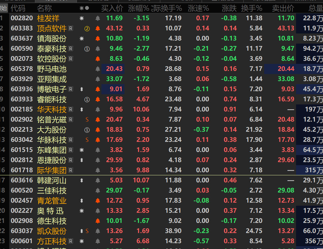Select stock 凯众股份
The image size is (323, 249).
coord(52,231)
